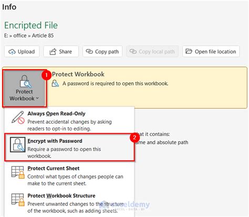Click the Protect Workbook Structure icon
The height and width of the screenshot is (217, 249).
click(x=18, y=200)
